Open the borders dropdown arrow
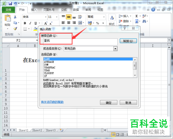 29,29
